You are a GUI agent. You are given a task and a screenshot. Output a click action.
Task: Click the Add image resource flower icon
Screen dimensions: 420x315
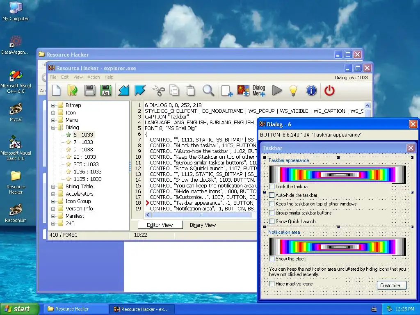tap(243, 90)
